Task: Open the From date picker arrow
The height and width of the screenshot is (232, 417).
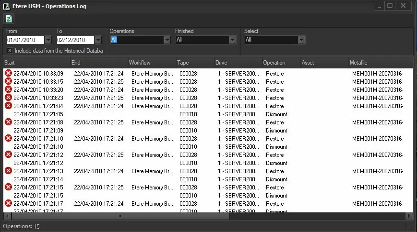Action: point(48,40)
